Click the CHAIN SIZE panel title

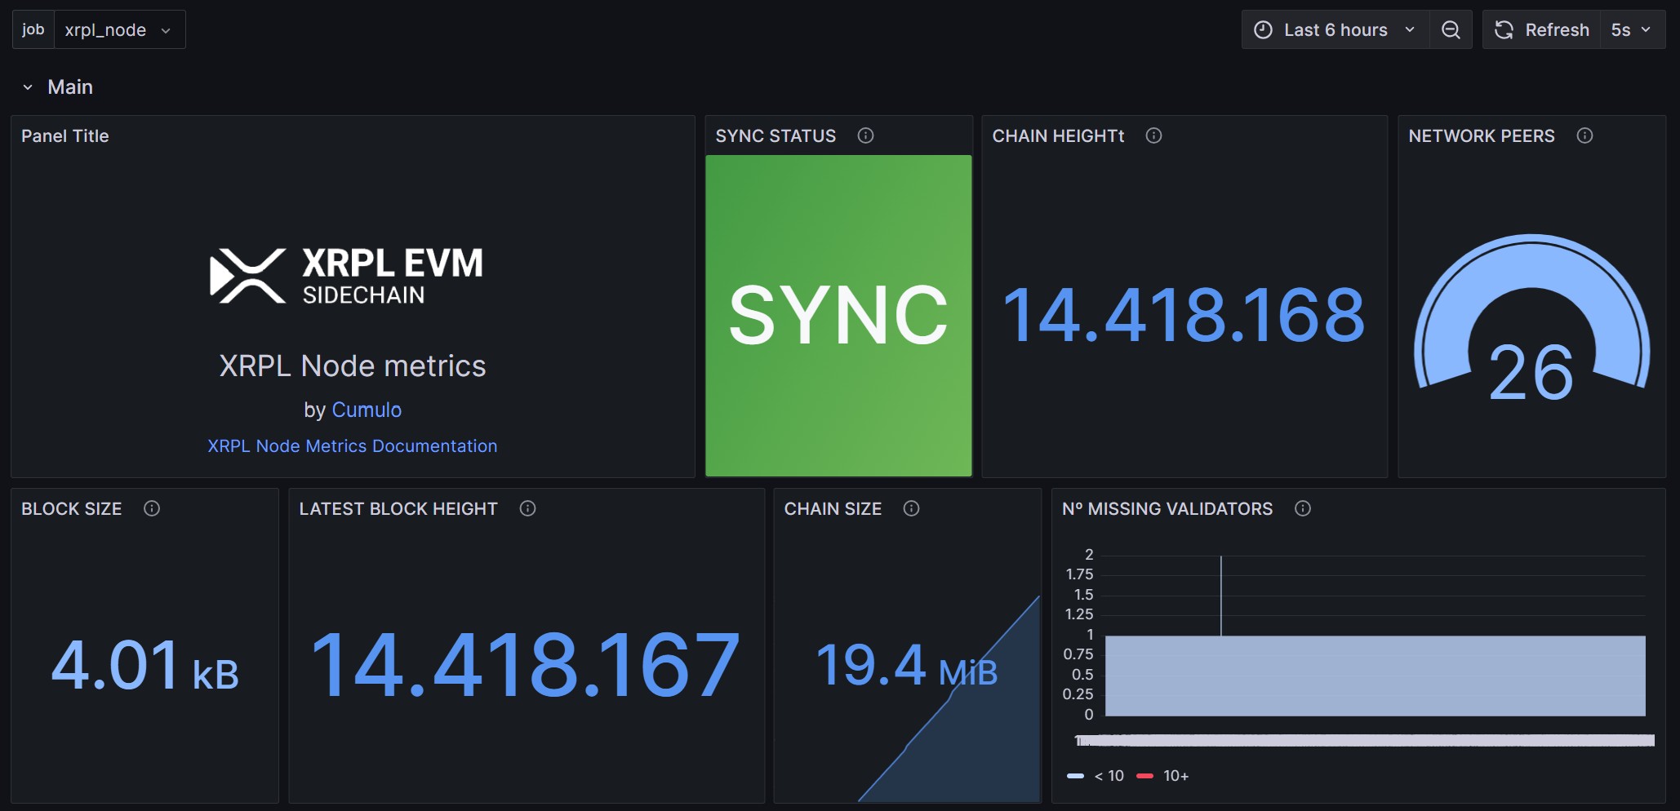tap(833, 509)
